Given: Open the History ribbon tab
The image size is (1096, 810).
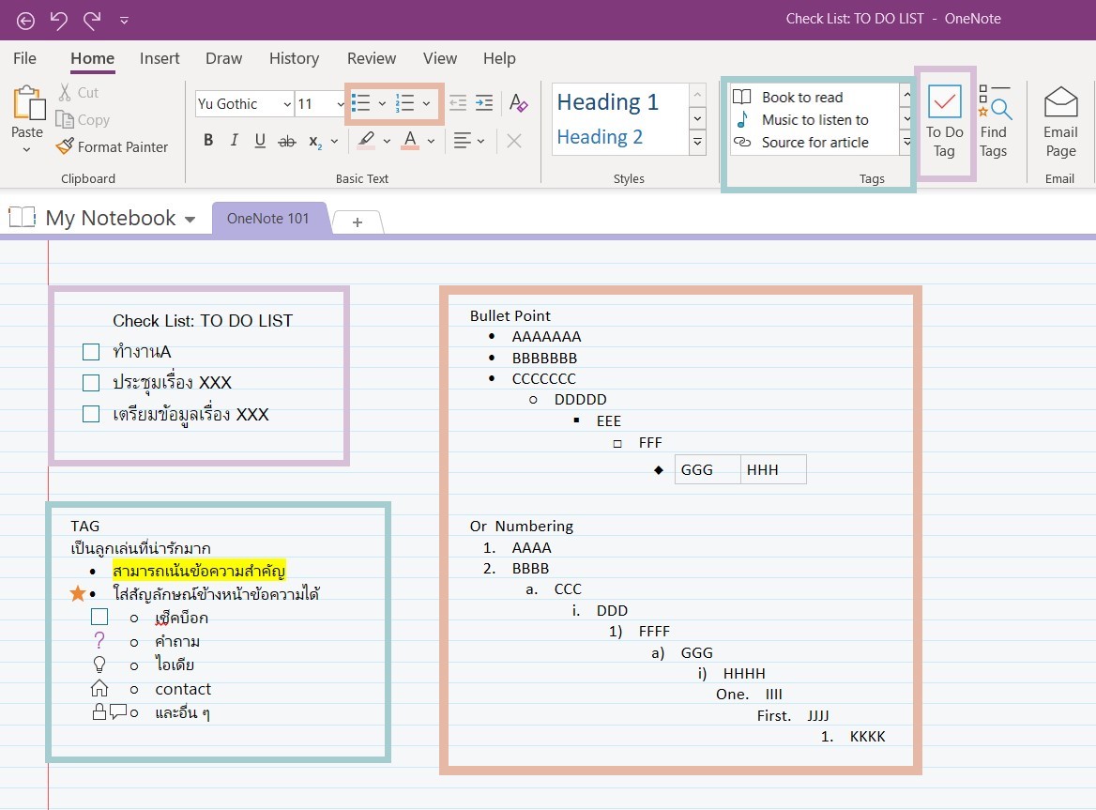Looking at the screenshot, I should point(295,58).
